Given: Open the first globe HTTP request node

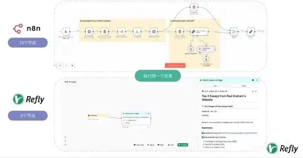Looking at the screenshot, I should pos(89,31).
